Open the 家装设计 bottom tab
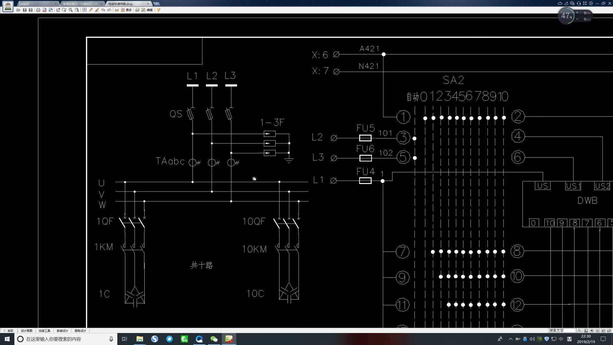Image resolution: width=613 pixels, height=345 pixels. click(62, 331)
